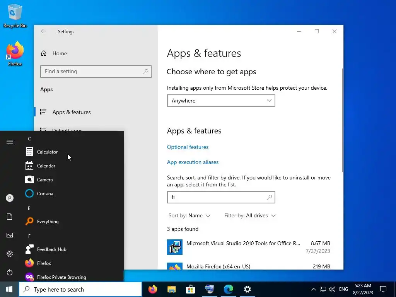Image resolution: width=396 pixels, height=297 pixels.
Task: Open the Optional features link
Action: tap(188, 147)
